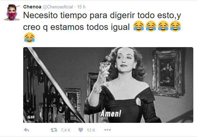197x137 pixels.
Task: Click the large framed painting inside the GIF
Action: click(167, 73)
